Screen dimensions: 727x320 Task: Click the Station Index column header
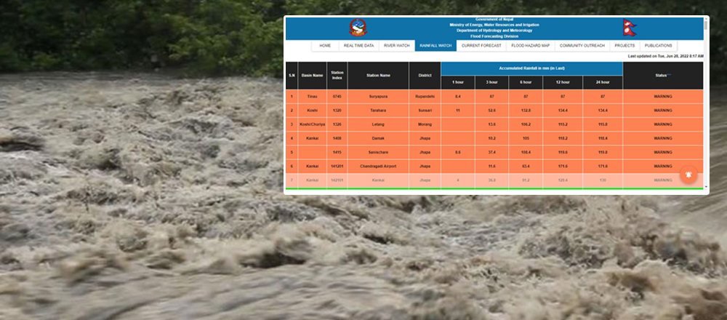[x=337, y=76]
